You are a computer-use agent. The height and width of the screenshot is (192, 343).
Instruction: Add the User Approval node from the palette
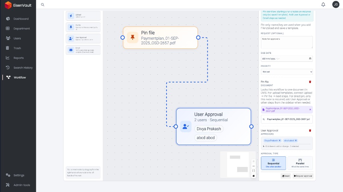pyautogui.click(x=83, y=39)
